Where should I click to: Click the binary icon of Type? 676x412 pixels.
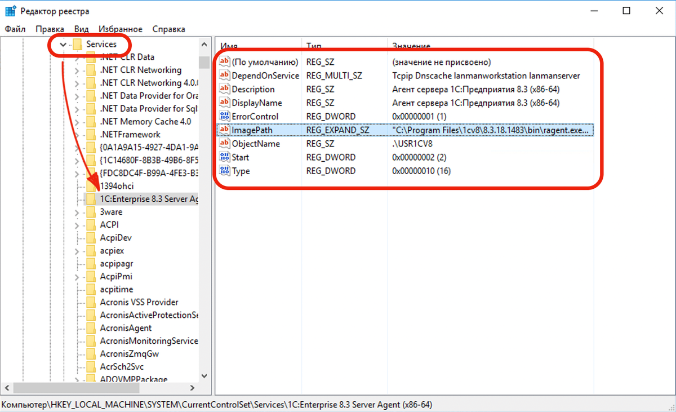[225, 171]
